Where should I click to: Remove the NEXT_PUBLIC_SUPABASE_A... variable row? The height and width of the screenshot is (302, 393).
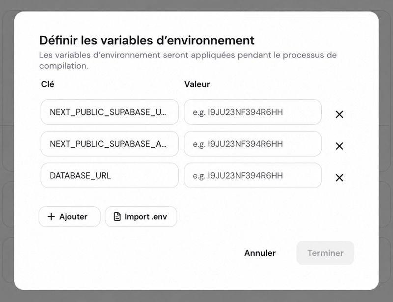pyautogui.click(x=339, y=146)
